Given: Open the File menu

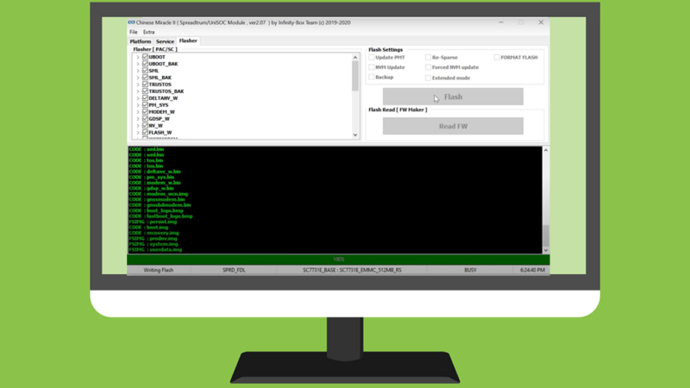Looking at the screenshot, I should [x=134, y=32].
